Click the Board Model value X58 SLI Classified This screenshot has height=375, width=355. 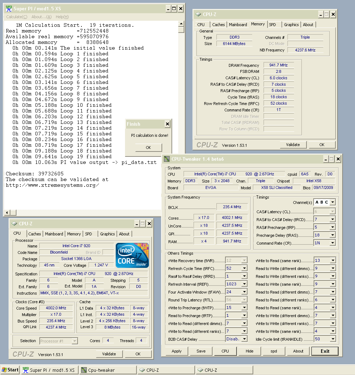[276, 188]
